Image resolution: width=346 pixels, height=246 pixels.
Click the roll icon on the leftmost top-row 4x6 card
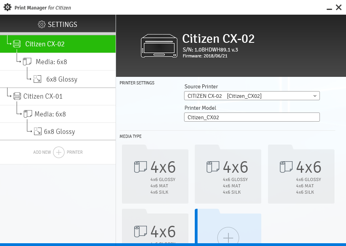click(x=141, y=167)
